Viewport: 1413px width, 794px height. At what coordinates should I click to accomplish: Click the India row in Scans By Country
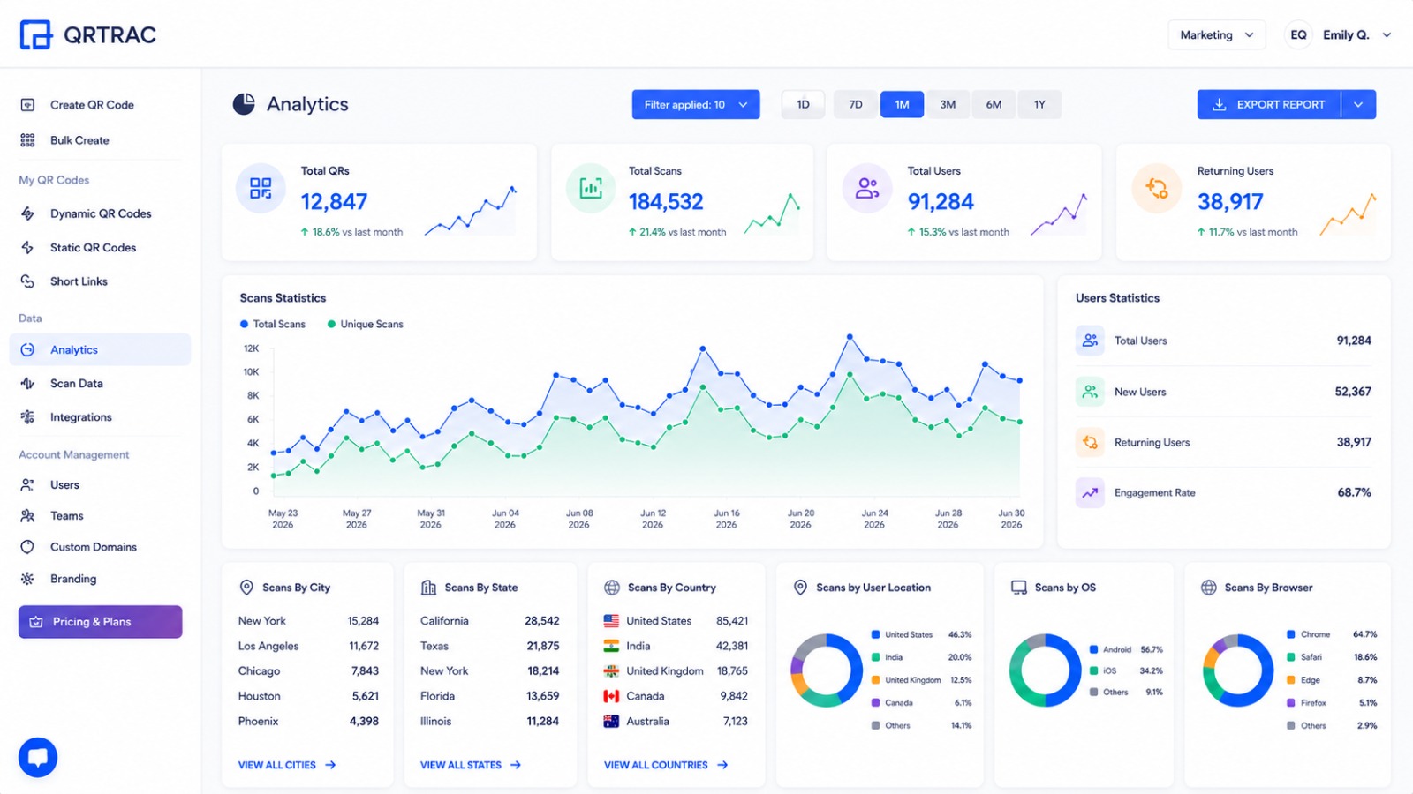click(x=676, y=646)
